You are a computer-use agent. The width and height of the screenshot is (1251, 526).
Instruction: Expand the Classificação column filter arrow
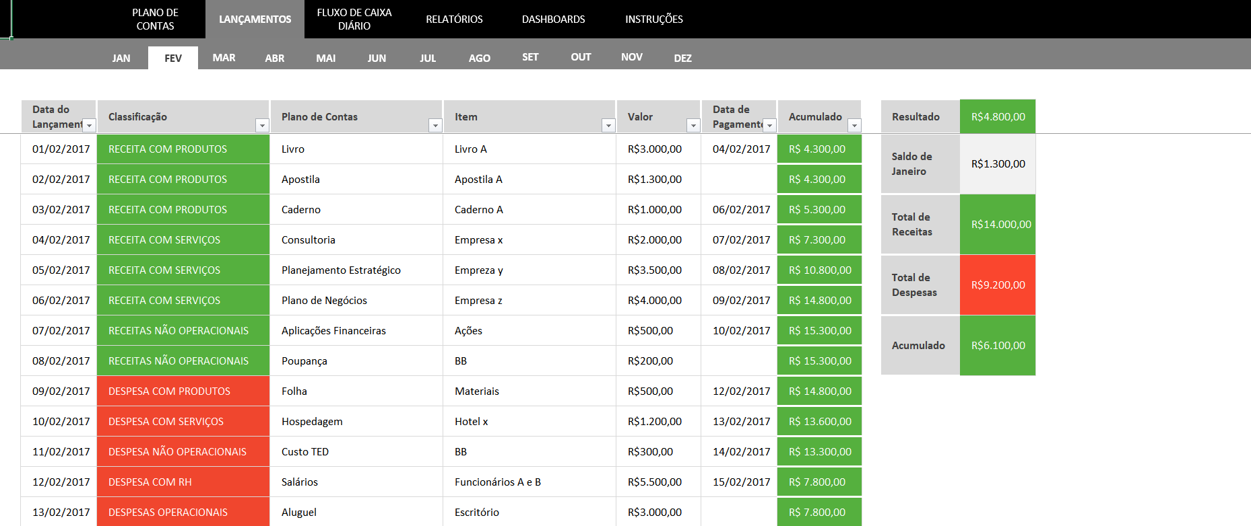[x=262, y=125]
